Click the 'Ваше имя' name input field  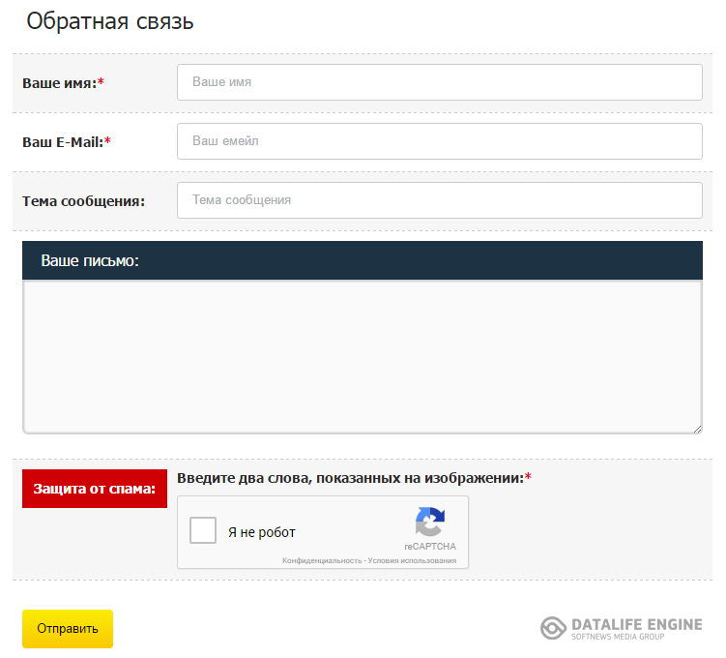click(x=440, y=82)
